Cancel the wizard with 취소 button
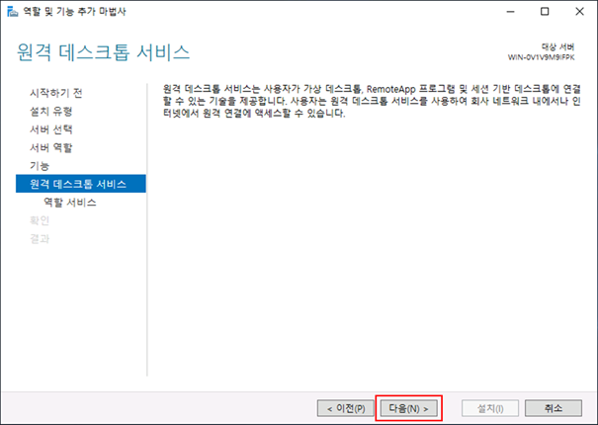This screenshot has height=425, width=598. [x=554, y=408]
